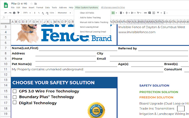Choose Manual Add to Sales Tracking
This screenshot has width=189, height=118.
click(94, 22)
